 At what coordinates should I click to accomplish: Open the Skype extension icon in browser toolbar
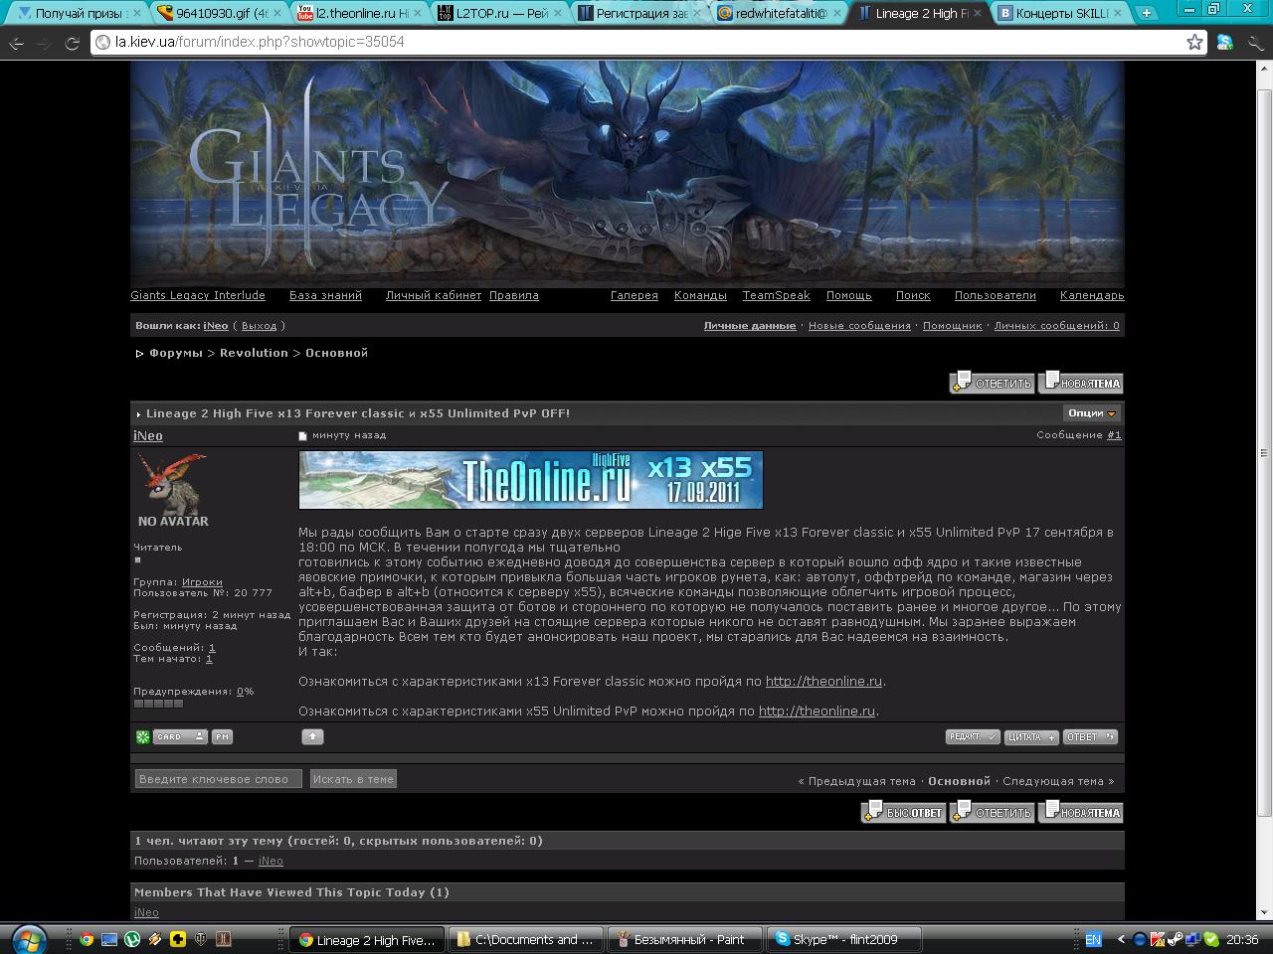(x=1225, y=42)
